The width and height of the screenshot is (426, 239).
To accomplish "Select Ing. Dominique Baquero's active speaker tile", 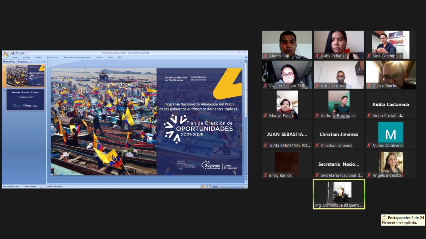I will (339, 194).
